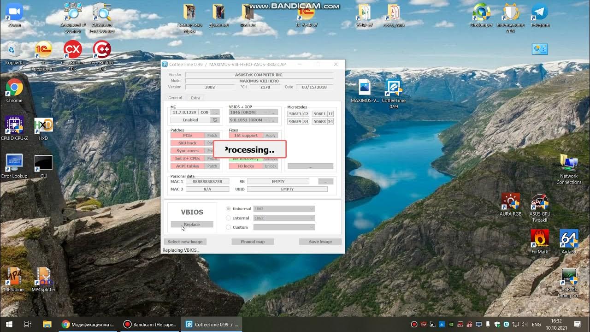Click the MAC 1 address field
This screenshot has width=590, height=332.
(207, 182)
